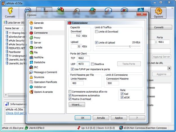Toggle Usa l'UPnP per impostare le porte
Screen dimensions: 176x132
72,69
